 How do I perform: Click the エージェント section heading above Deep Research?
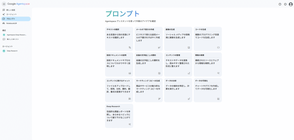pyautogui.click(x=7, y=46)
